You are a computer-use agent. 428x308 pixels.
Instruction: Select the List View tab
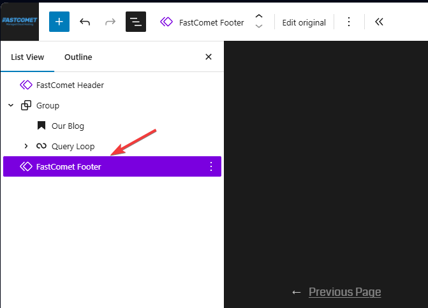coord(27,57)
